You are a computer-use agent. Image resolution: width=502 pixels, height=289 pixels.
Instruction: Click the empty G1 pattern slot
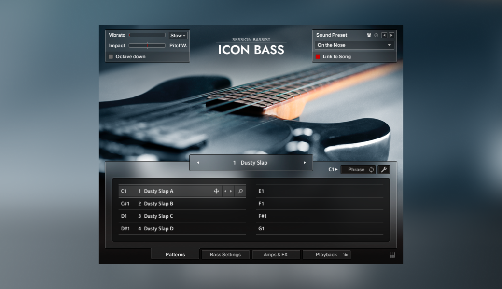(320, 229)
